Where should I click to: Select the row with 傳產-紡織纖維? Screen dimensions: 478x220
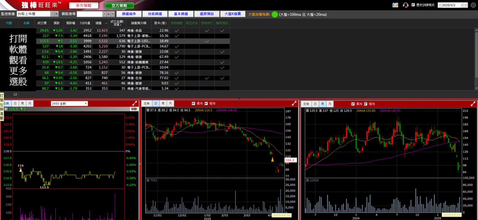click(133, 62)
